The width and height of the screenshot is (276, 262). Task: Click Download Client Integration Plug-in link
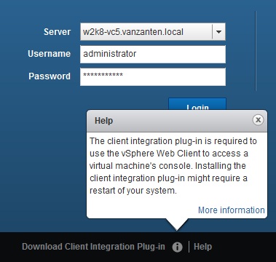(93, 247)
